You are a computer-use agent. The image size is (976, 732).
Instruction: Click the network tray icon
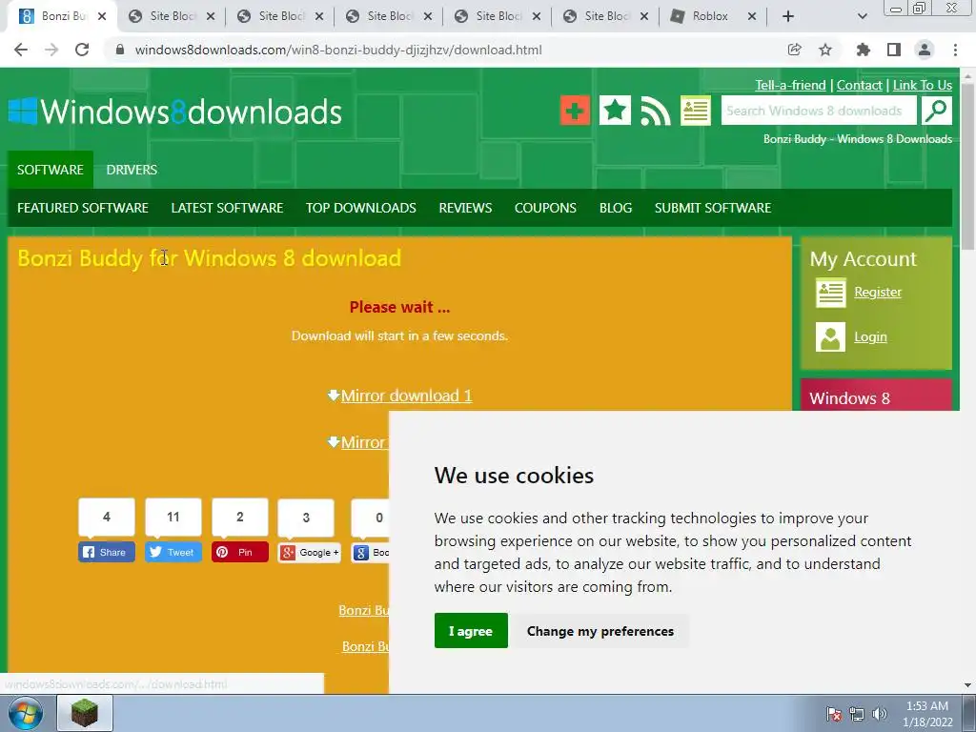pyautogui.click(x=857, y=714)
